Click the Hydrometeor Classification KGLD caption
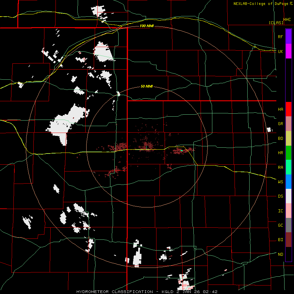 pyautogui.click(x=147, y=292)
